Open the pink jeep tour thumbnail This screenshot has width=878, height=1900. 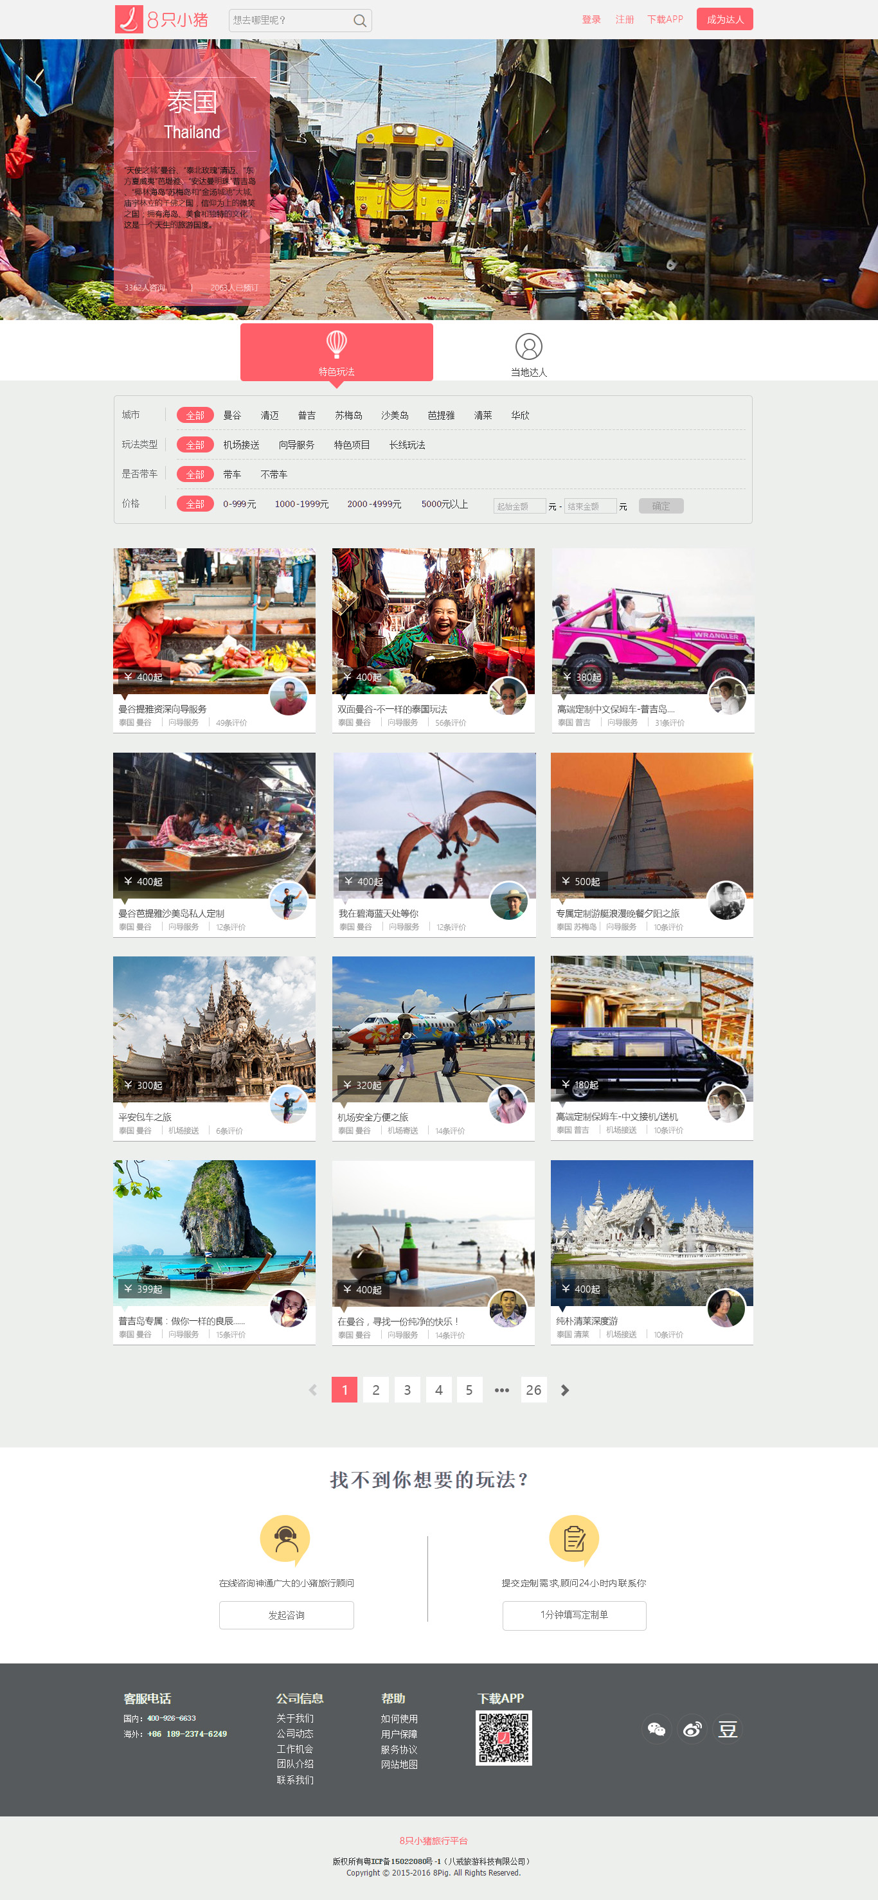click(652, 621)
